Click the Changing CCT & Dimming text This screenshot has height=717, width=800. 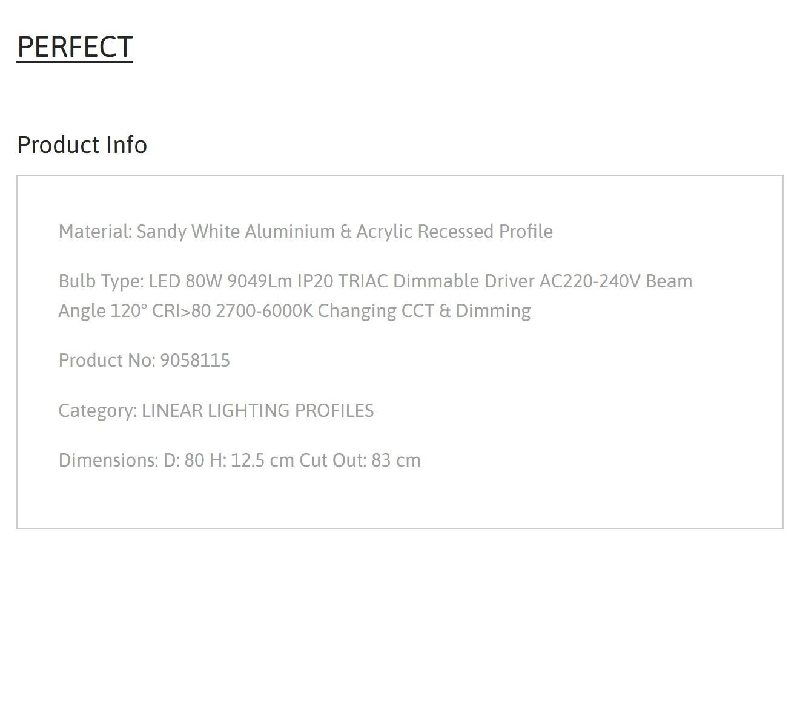(x=424, y=311)
